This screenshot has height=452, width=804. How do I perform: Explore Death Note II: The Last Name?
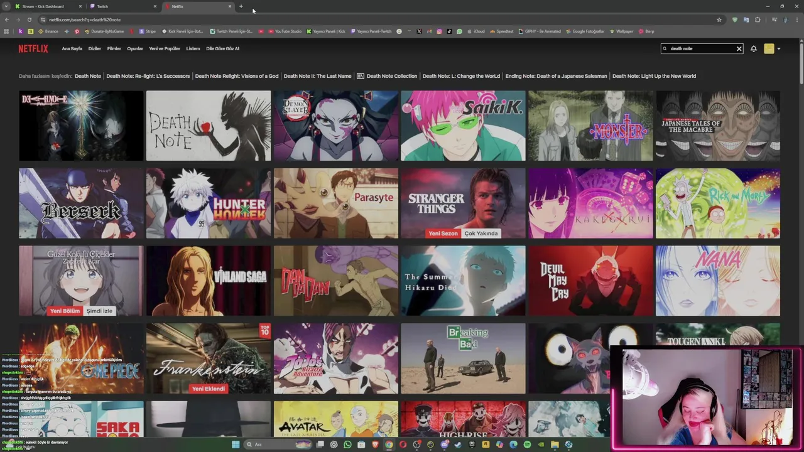click(317, 76)
